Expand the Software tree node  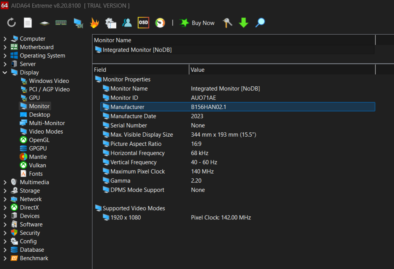click(5, 224)
